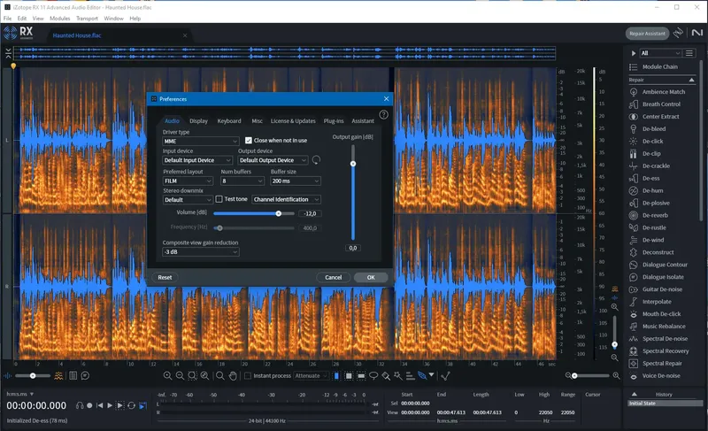Refresh the audio output device list

(316, 160)
